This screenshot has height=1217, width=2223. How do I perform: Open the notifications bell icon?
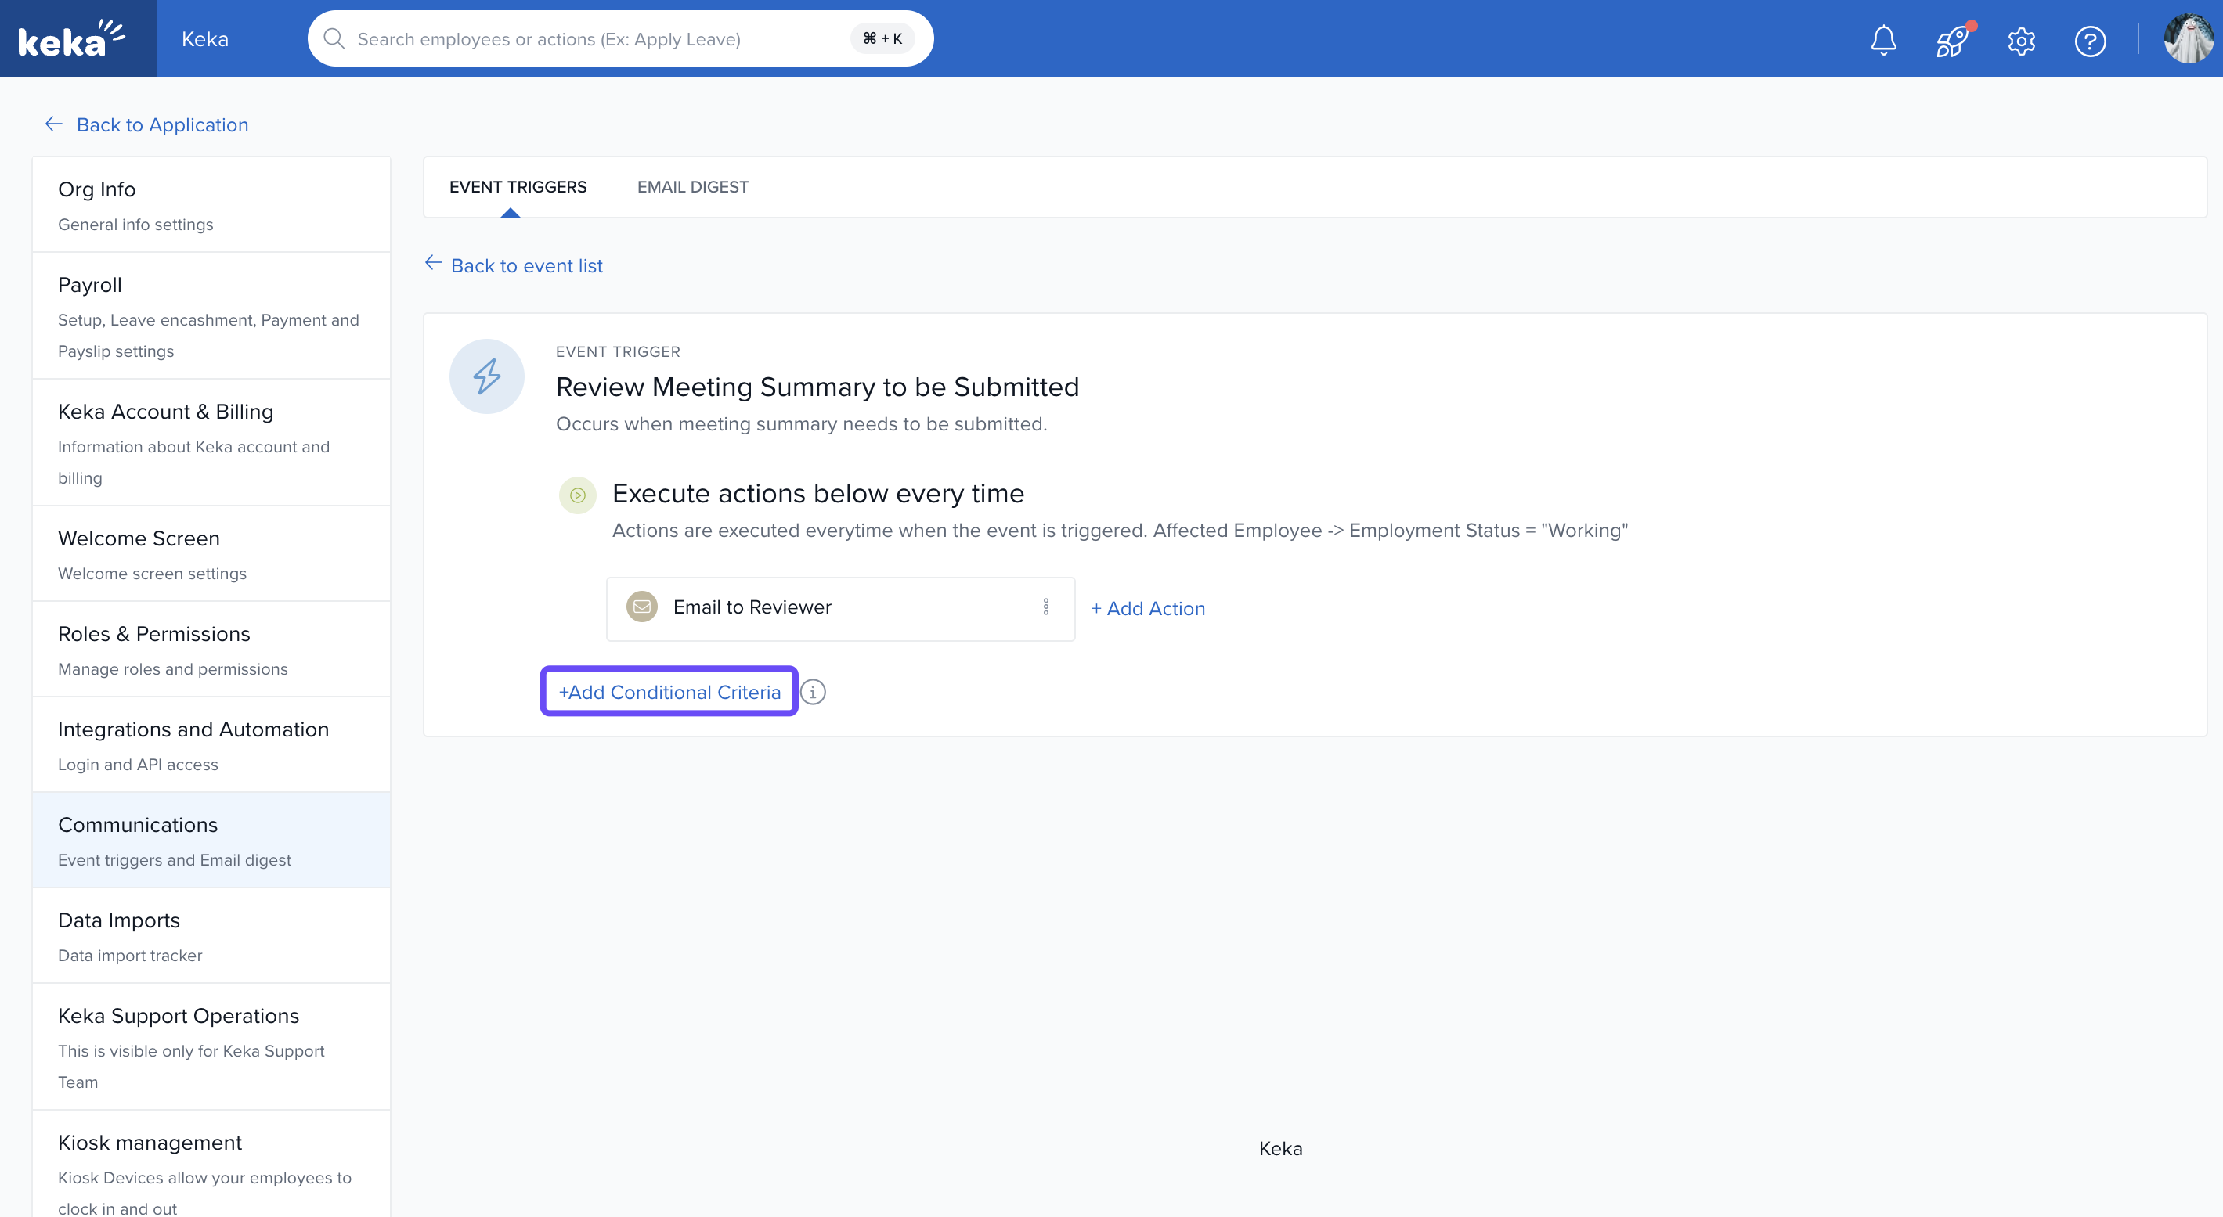pyautogui.click(x=1883, y=41)
